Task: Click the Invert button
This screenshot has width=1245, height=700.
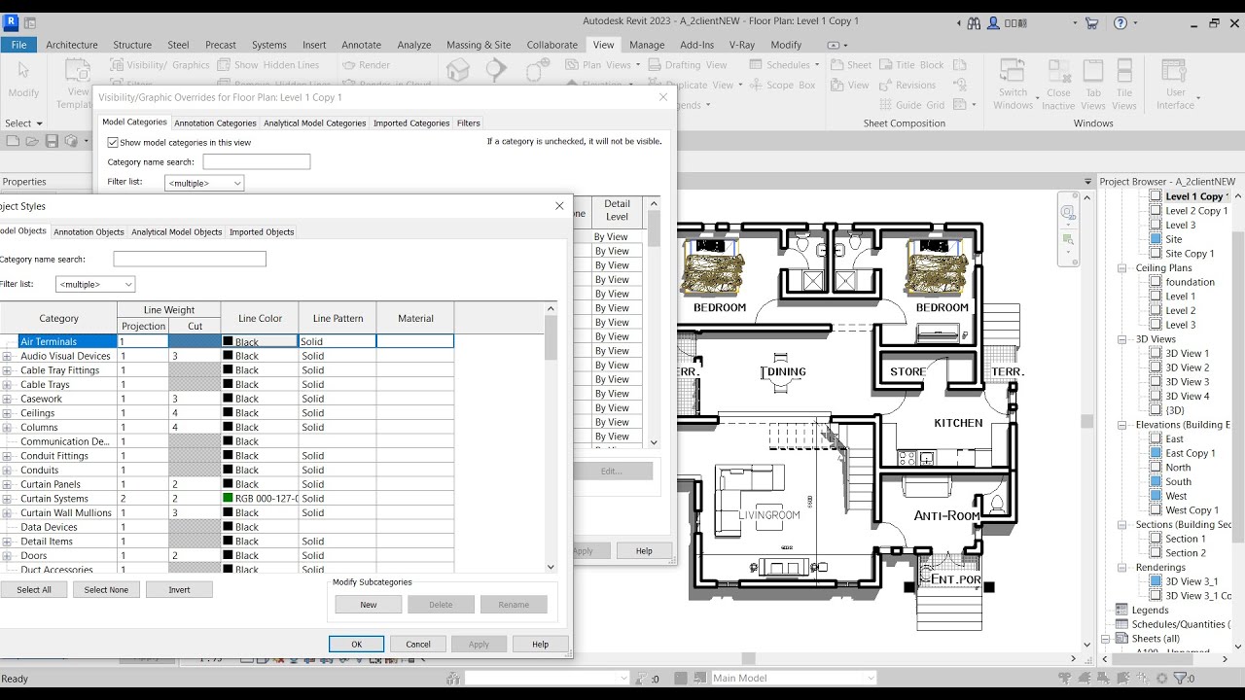Action: pyautogui.click(x=179, y=590)
